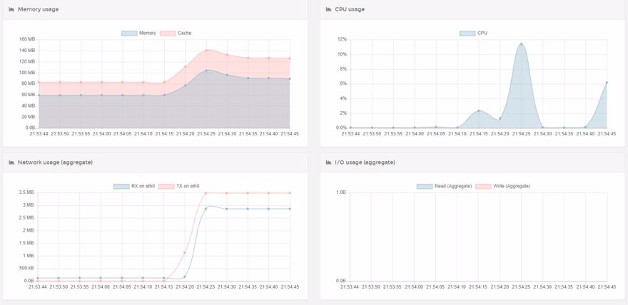Toggle TX on eth0 legend entry
The image size is (628, 305).
178,186
